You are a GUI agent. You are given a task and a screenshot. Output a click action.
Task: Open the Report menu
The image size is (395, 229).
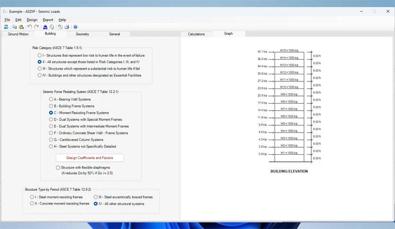(48, 20)
